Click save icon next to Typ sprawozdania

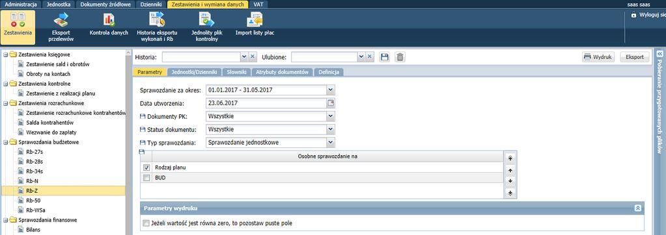click(143, 143)
